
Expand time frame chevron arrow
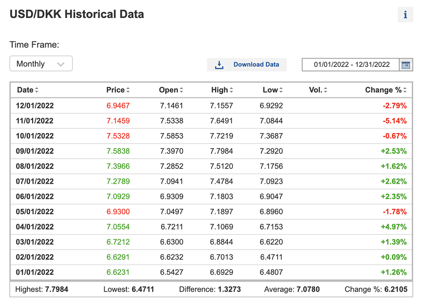coord(61,64)
